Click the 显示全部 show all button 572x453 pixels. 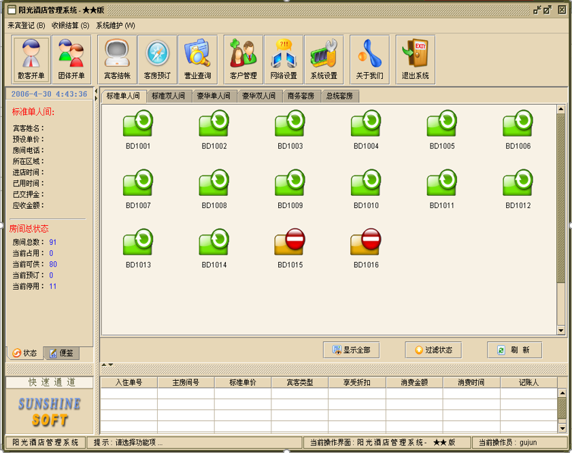point(352,350)
